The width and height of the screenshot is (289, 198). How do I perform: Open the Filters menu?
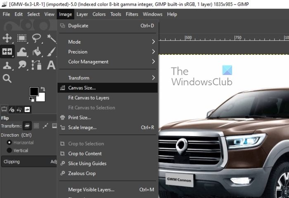132,14
